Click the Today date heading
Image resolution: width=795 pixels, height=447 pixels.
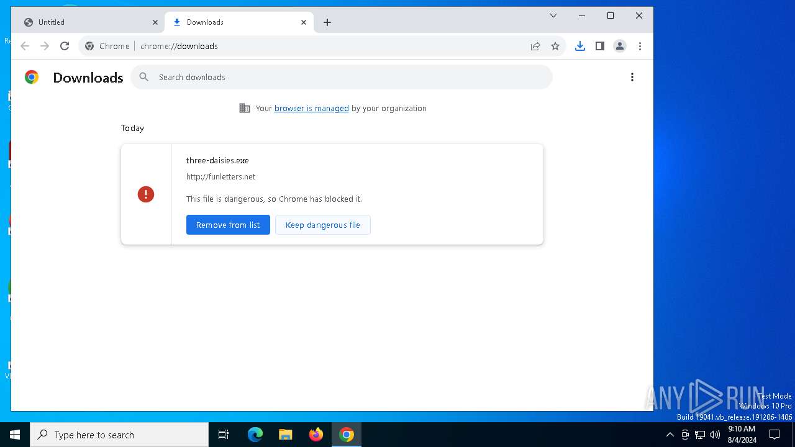coord(132,128)
